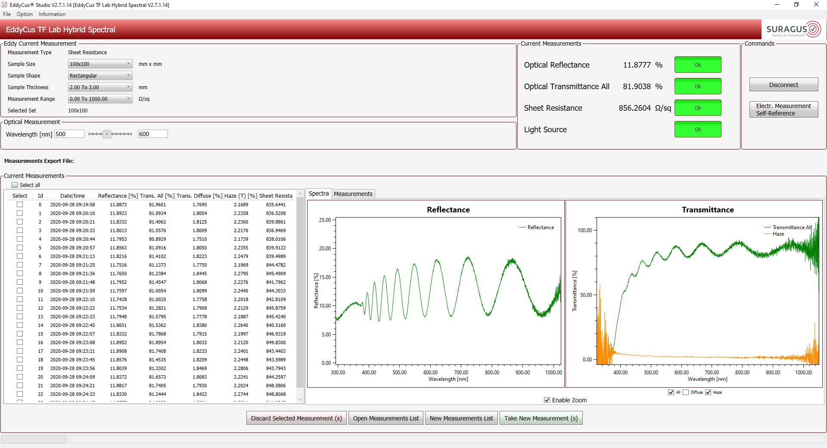The height and width of the screenshot is (448, 827).
Task: Check the box for measurement Id 0
Action: coord(20,205)
